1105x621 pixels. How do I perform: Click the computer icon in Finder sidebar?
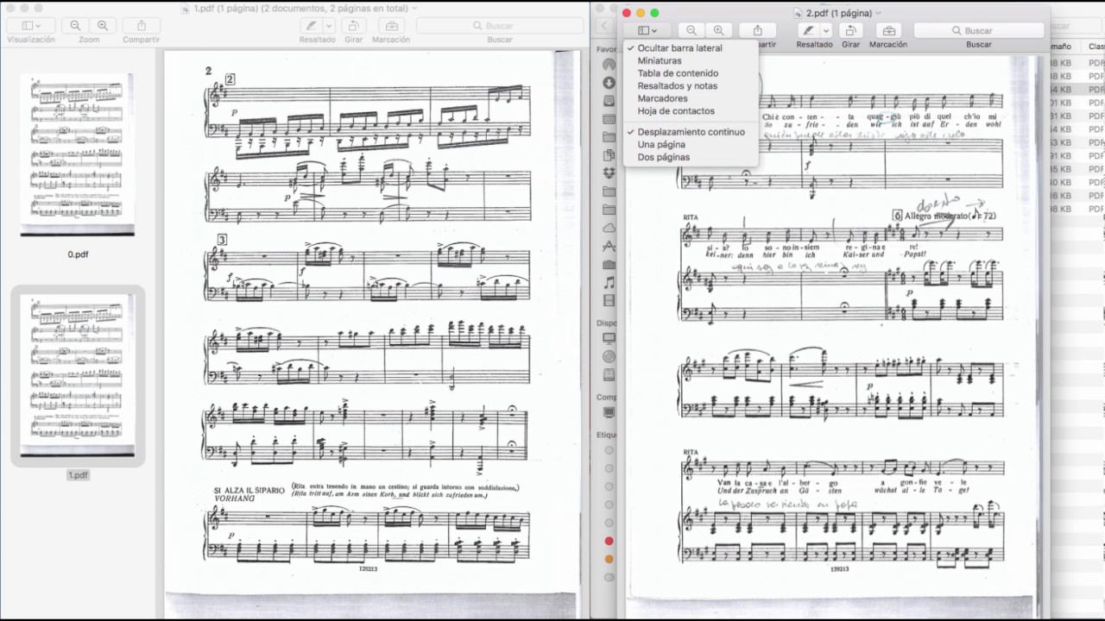coord(609,413)
